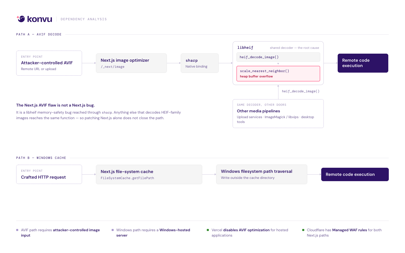Select the heif_decode_image() box inside libheif

click(x=278, y=57)
